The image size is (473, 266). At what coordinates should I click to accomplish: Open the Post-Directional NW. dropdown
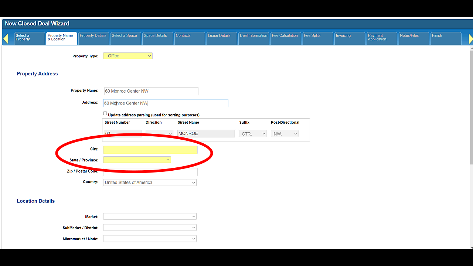tap(285, 134)
